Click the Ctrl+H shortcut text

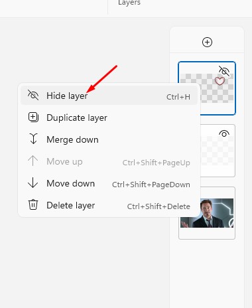(178, 97)
